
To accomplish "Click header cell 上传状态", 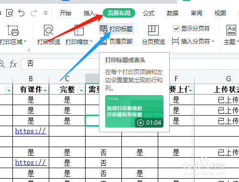I will pyautogui.click(x=226, y=89).
